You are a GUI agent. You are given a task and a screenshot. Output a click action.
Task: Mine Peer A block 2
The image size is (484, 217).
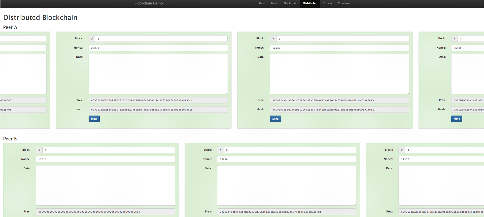(94, 119)
